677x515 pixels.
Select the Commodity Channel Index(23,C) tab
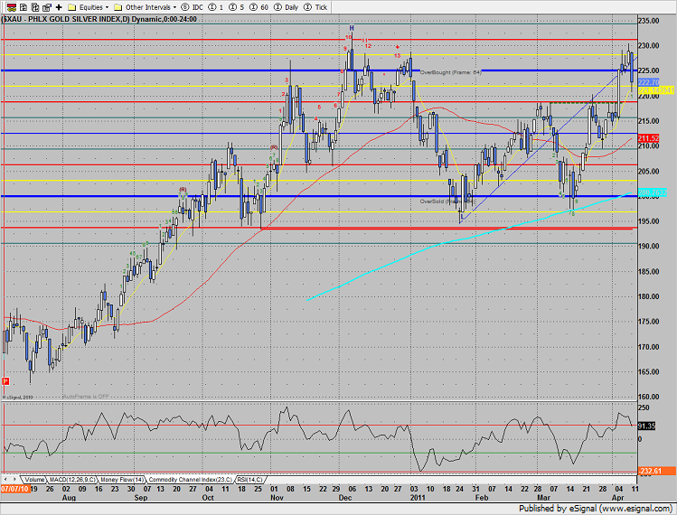(191, 480)
